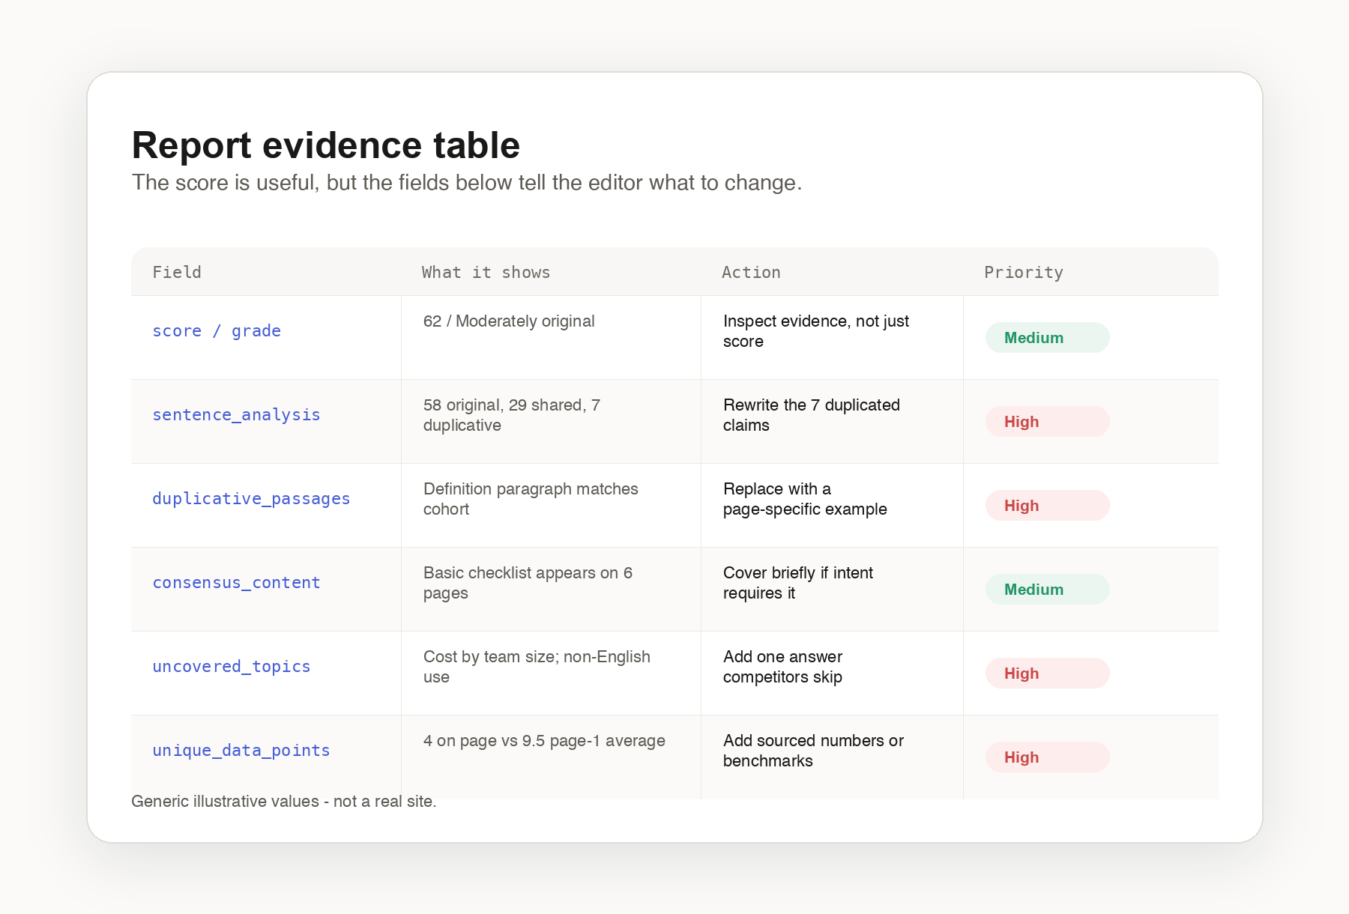The height and width of the screenshot is (914, 1349).
Task: Click the 'Generic illustrative values' footnote
Action: (x=283, y=802)
